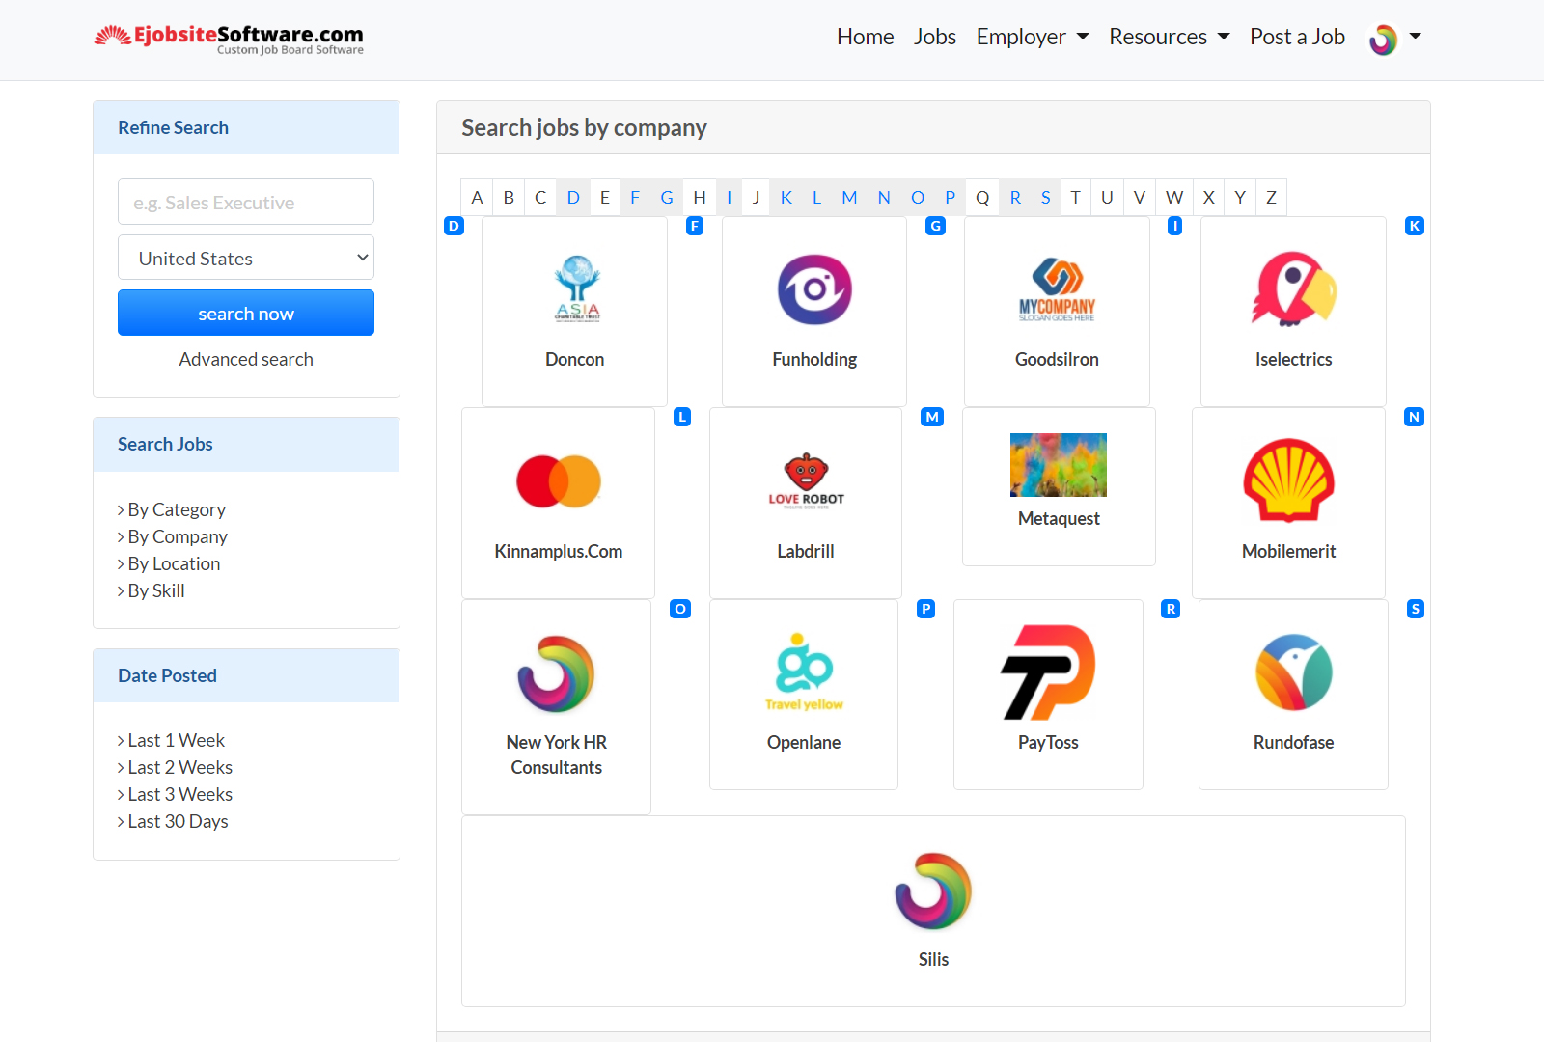Click the blue L letter badge
Image resolution: width=1544 pixels, height=1042 pixels.
682,417
